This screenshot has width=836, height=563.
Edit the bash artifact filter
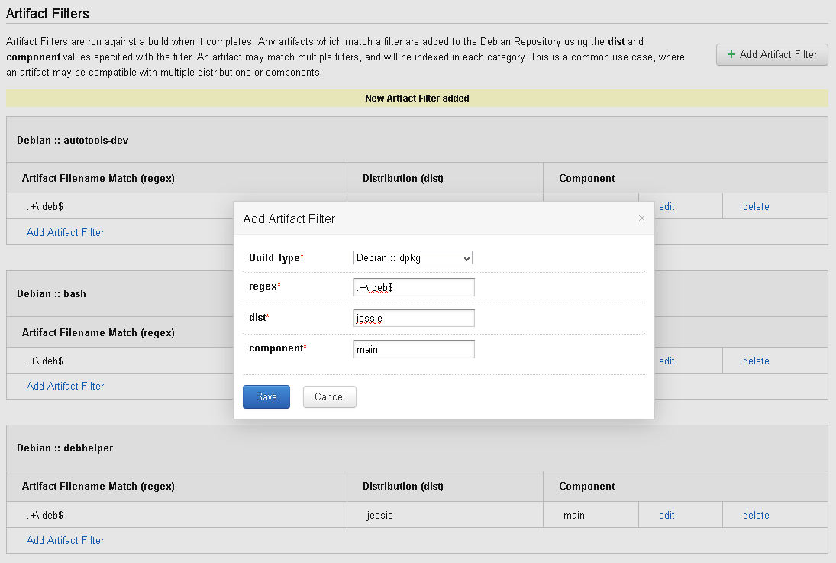click(x=667, y=361)
